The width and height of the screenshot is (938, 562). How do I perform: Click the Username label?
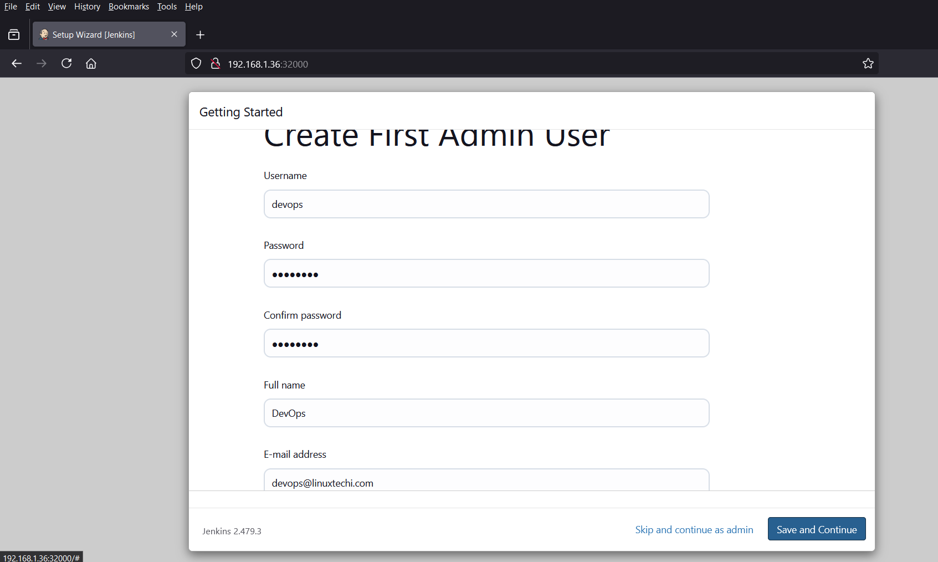point(285,176)
